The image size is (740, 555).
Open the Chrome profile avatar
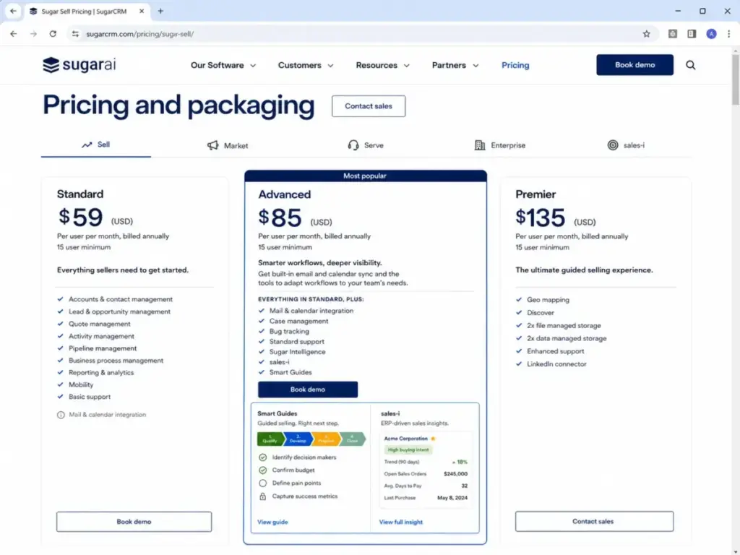click(711, 34)
